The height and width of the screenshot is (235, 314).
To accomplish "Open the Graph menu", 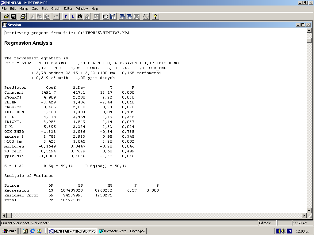I will pyautogui.click(x=56, y=9).
